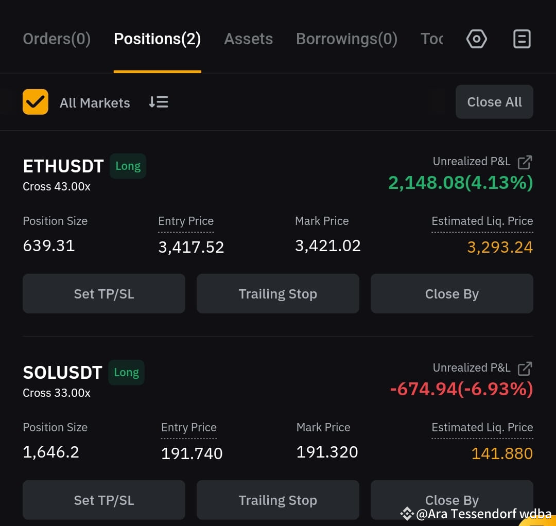Screen dimensions: 556x526
Task: Click Close By for ETHUSDT
Action: (451, 293)
